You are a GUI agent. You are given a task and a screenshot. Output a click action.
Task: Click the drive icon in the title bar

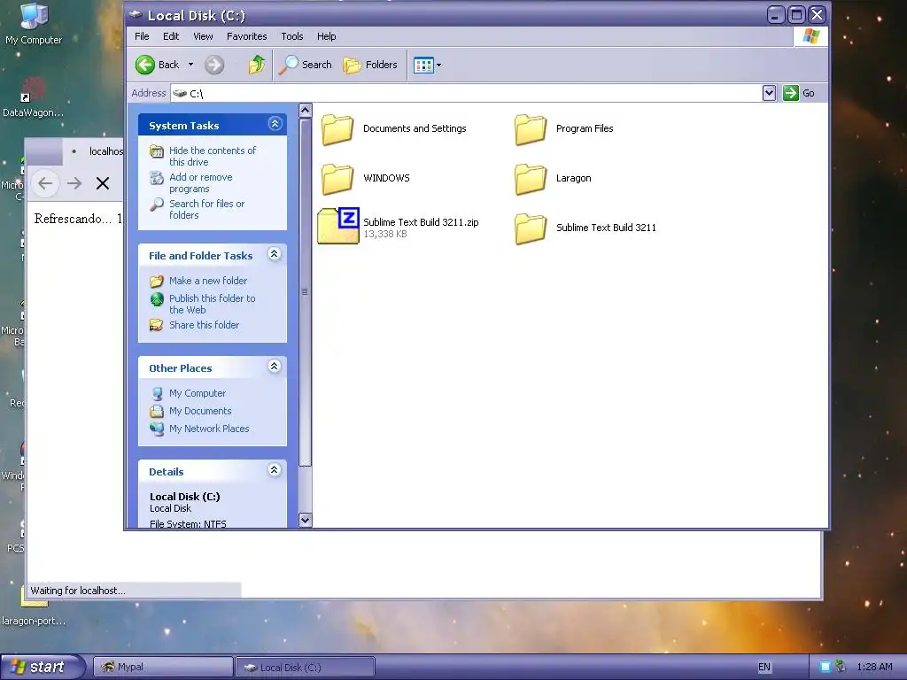pyautogui.click(x=136, y=14)
